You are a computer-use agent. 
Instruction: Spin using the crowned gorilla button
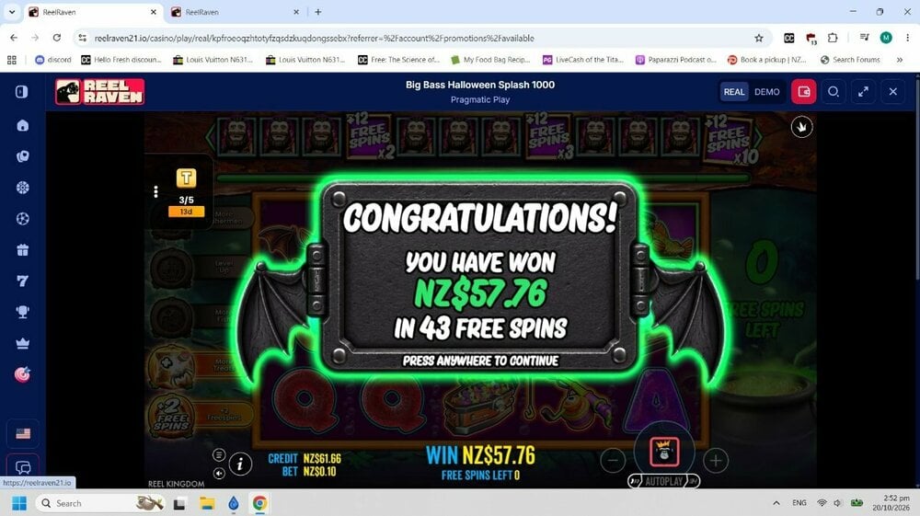(664, 453)
